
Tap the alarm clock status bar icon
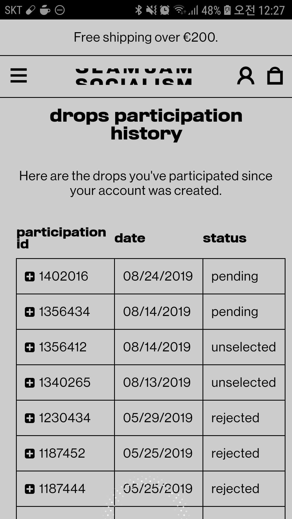pyautogui.click(x=164, y=10)
